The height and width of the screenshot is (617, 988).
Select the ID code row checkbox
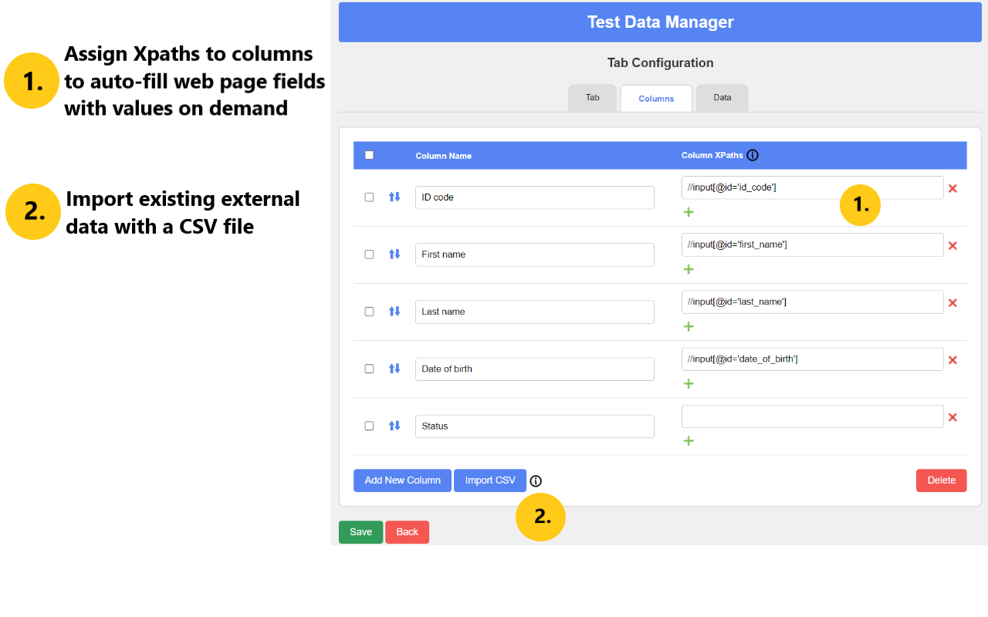(x=369, y=197)
